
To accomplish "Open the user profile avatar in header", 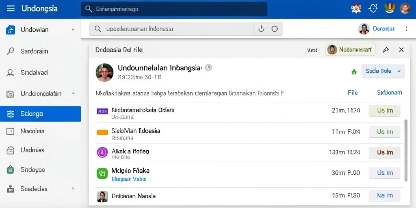I will click(x=405, y=9).
